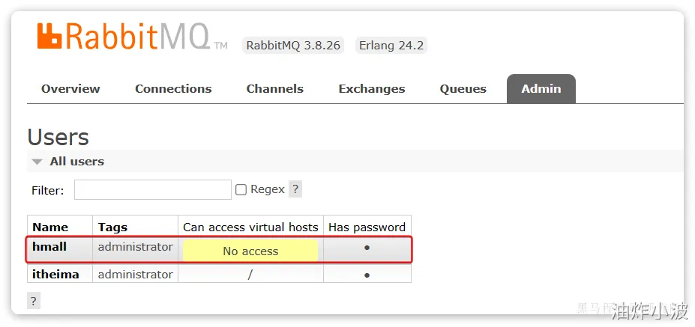Go to the Channels tab

[274, 88]
